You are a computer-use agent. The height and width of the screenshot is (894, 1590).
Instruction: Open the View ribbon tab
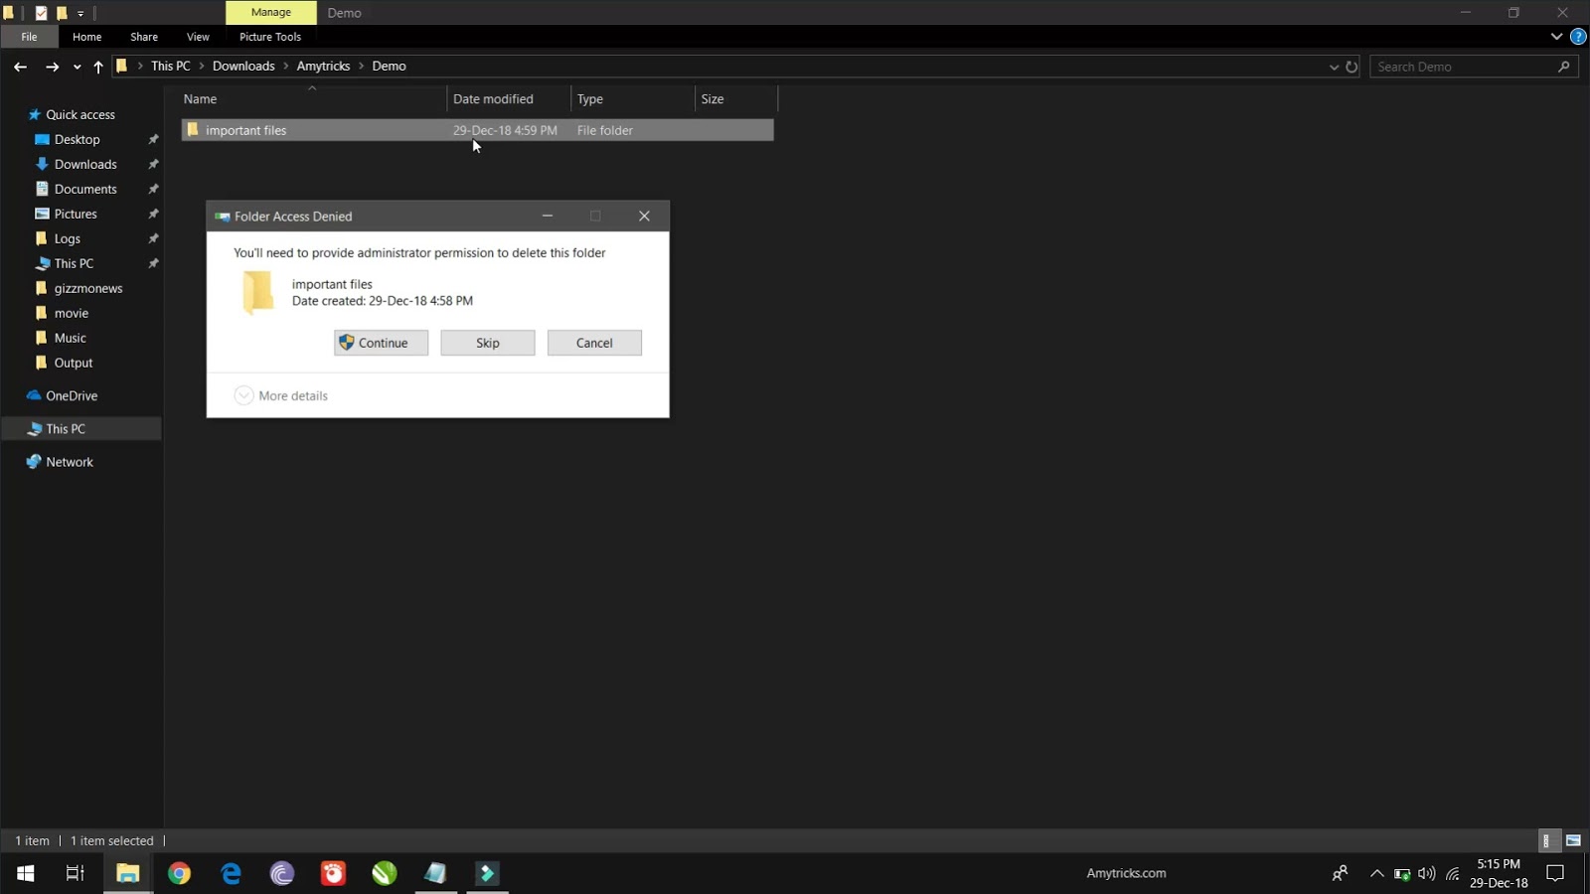tap(198, 37)
